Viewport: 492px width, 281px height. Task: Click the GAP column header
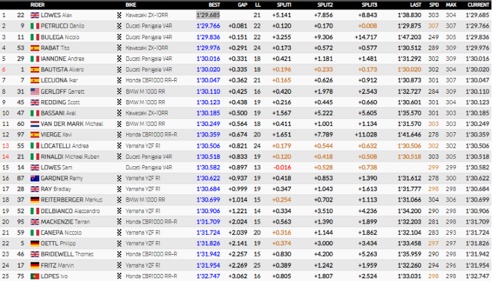click(242, 5)
